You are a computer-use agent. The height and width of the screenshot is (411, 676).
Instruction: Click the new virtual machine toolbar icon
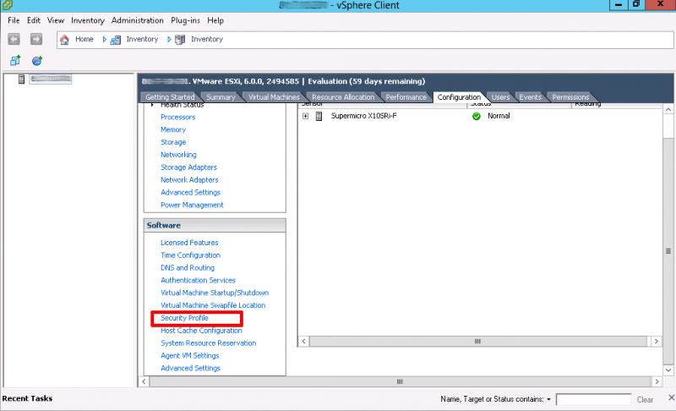(15, 60)
